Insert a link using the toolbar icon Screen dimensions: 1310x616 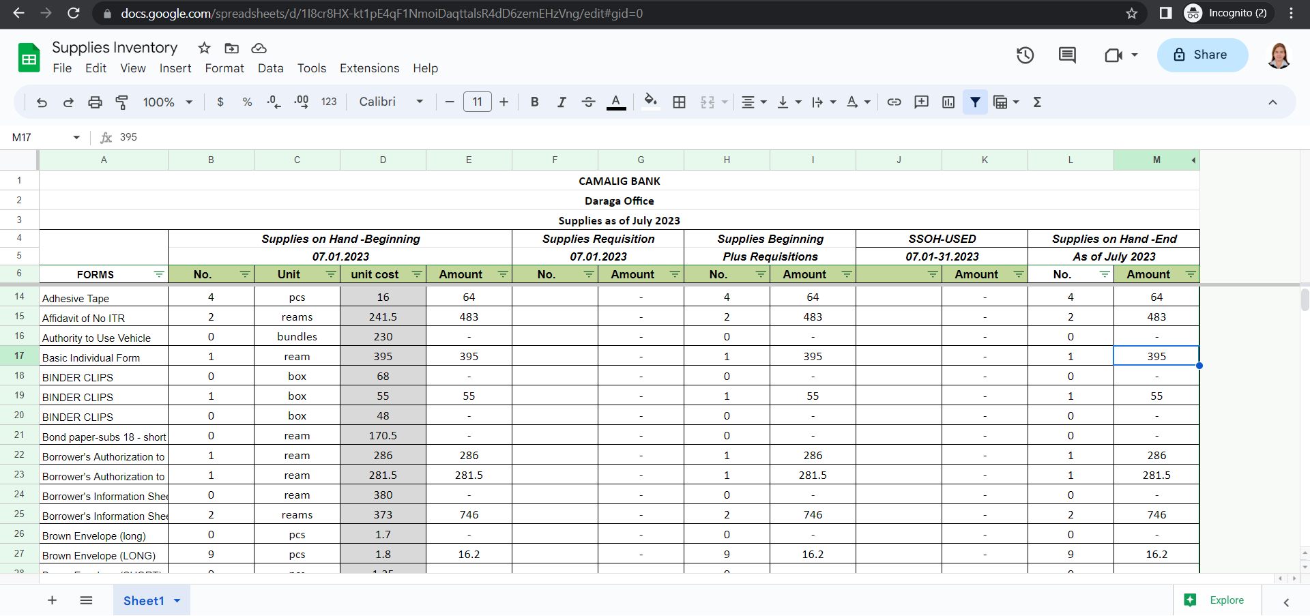click(894, 102)
